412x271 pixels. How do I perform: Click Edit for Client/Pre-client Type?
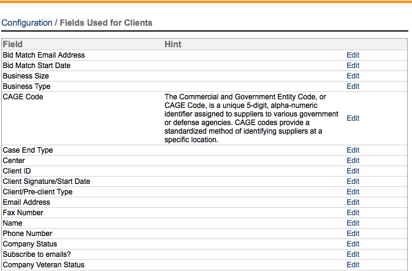(x=353, y=192)
